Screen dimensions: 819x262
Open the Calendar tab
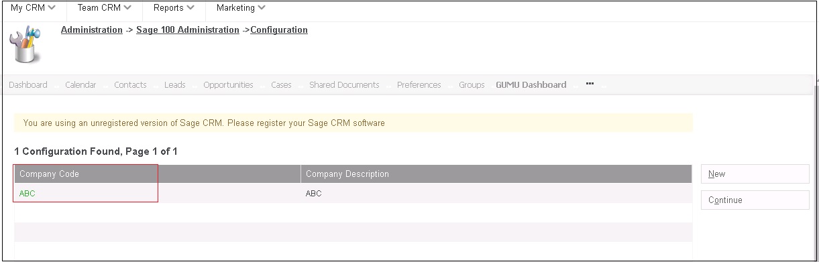(x=80, y=85)
